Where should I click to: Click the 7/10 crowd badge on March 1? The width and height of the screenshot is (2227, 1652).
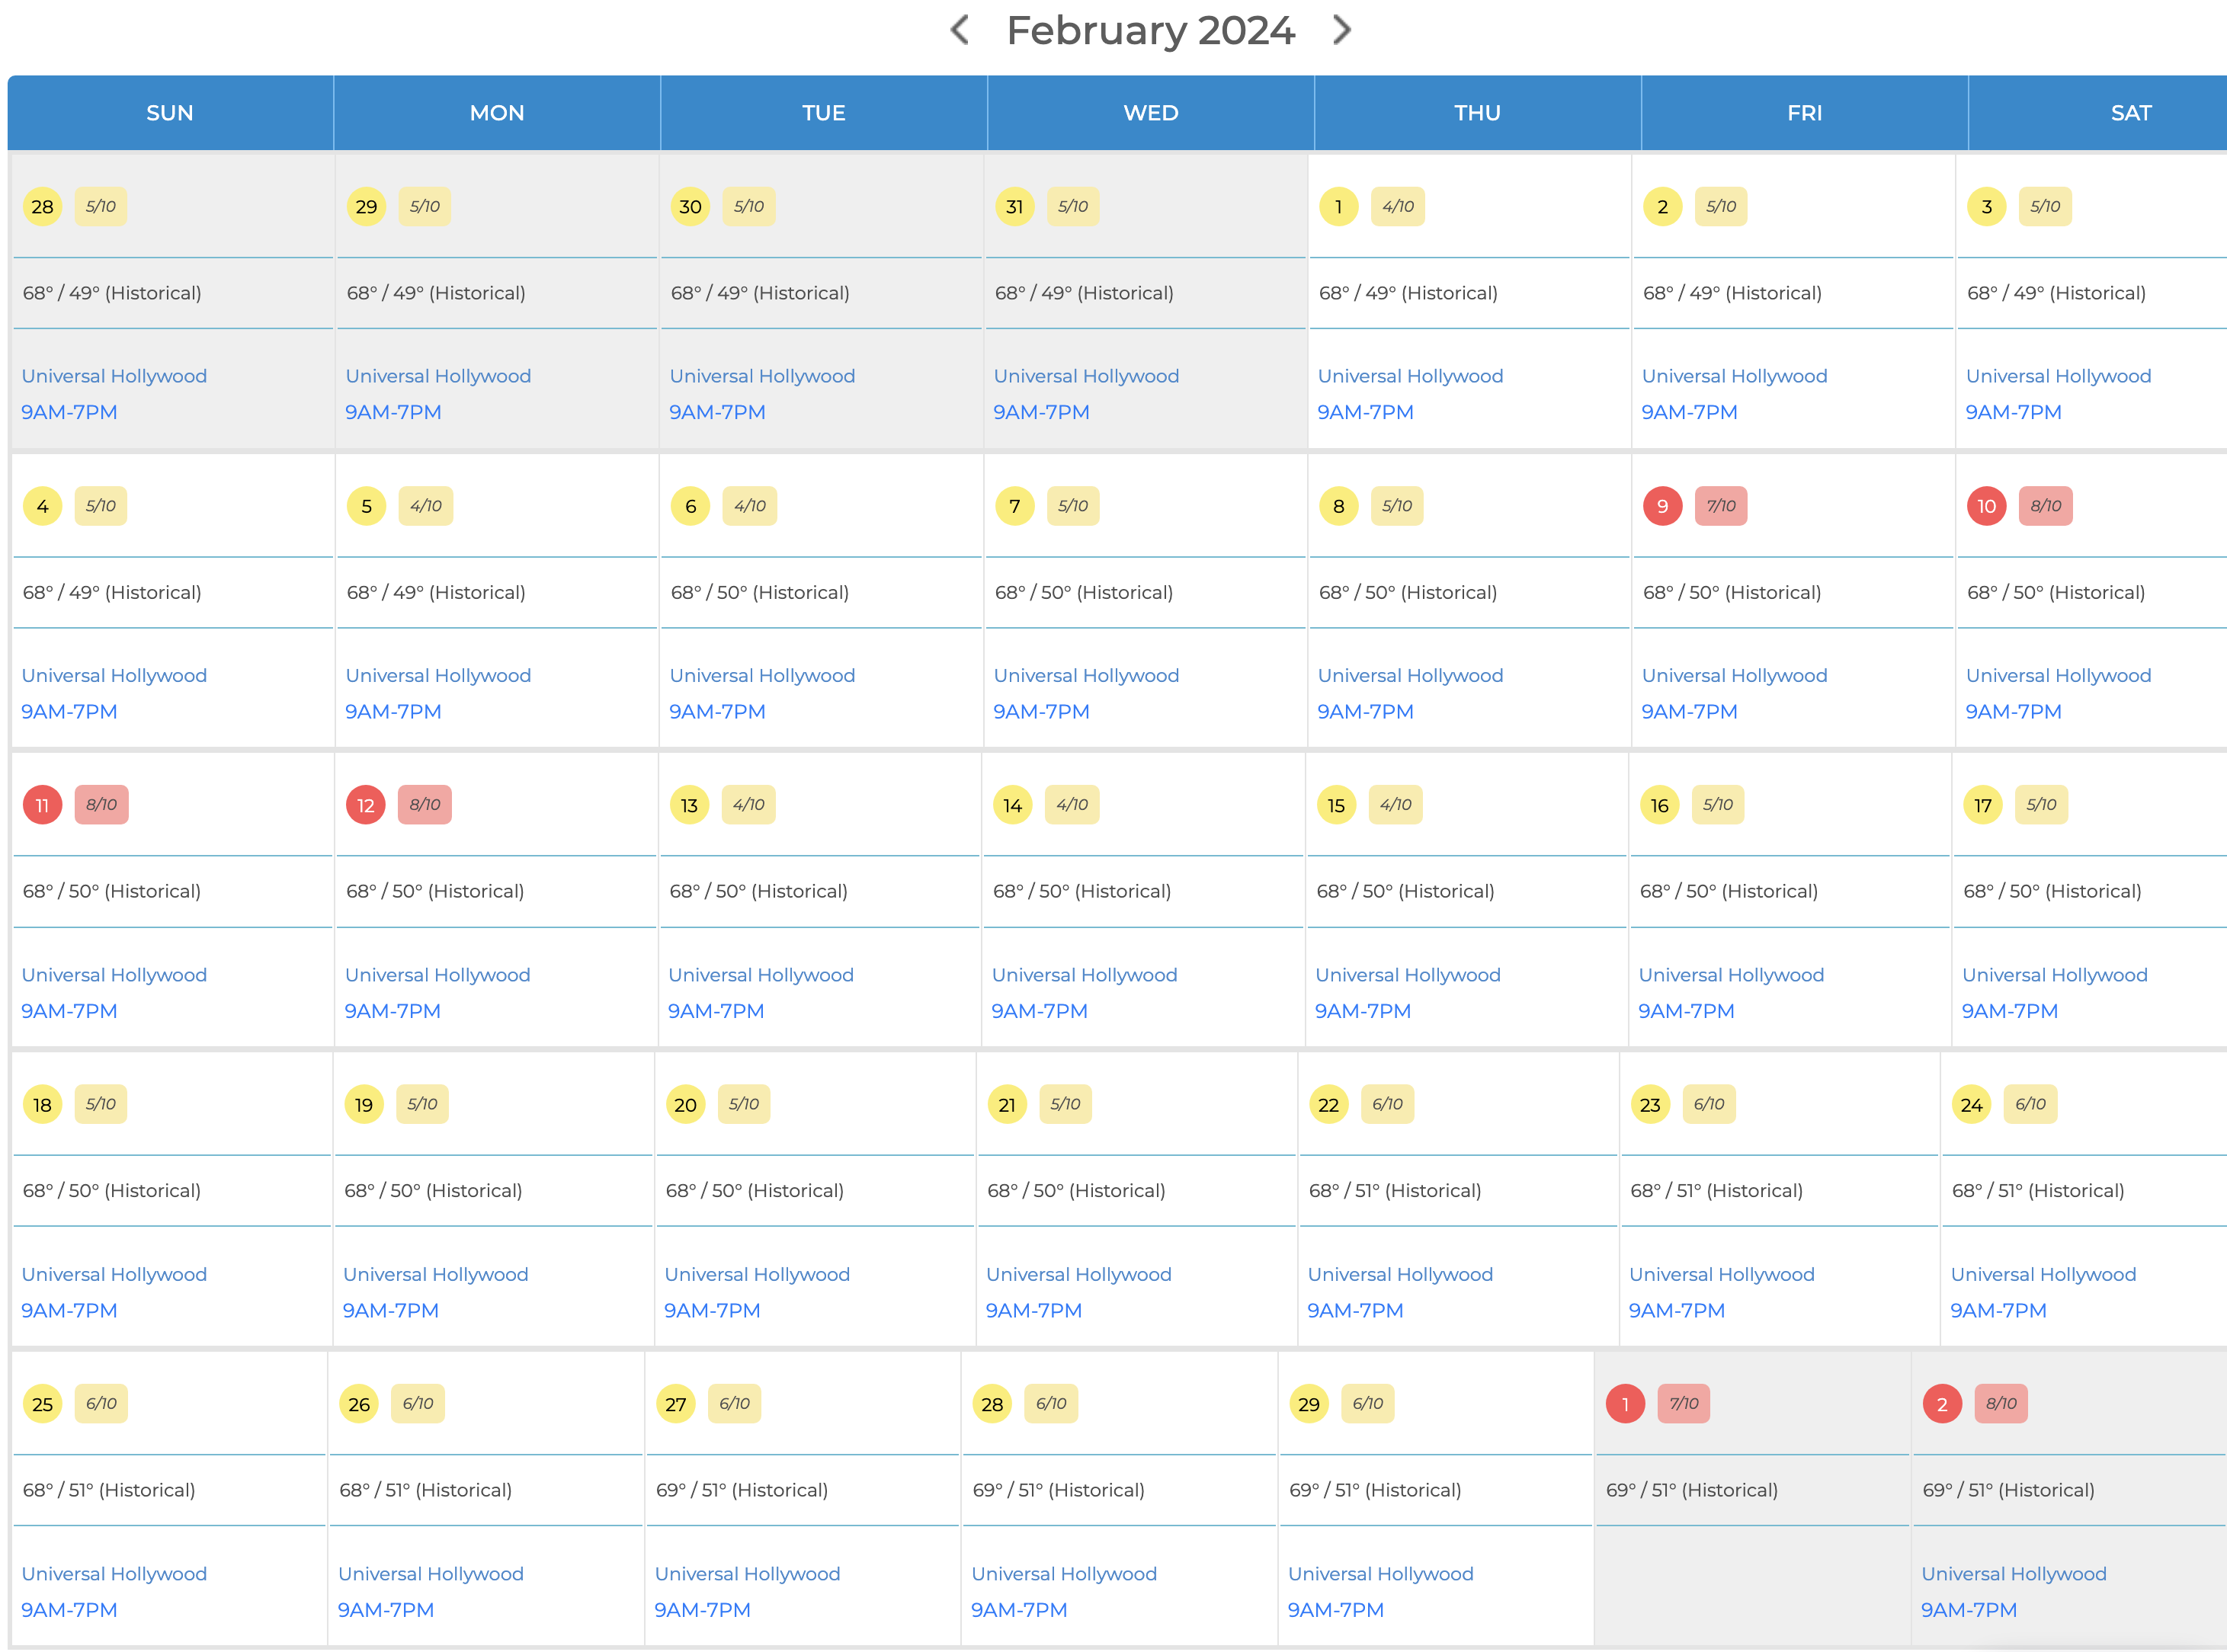coord(1683,1403)
